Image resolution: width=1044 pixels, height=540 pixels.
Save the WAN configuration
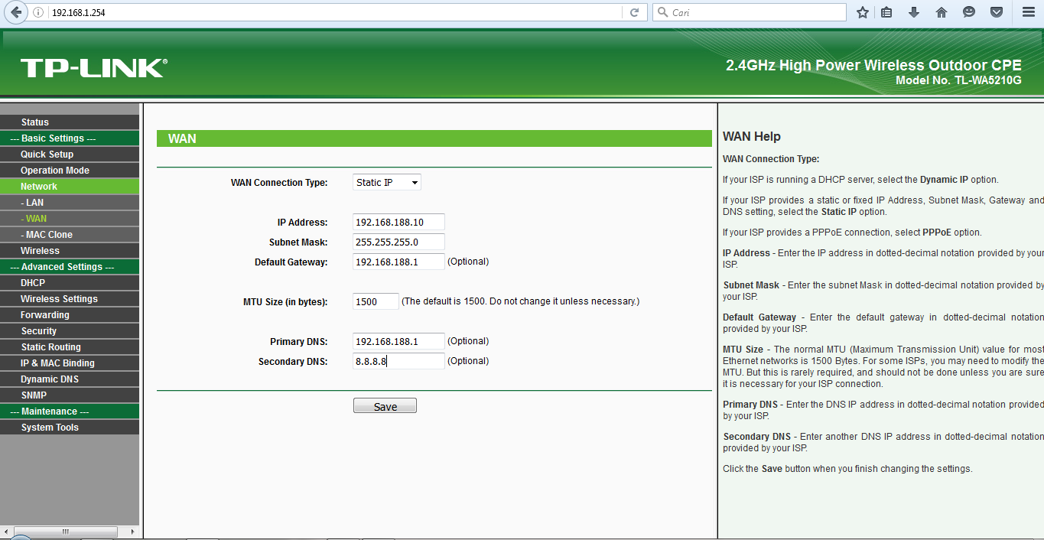coord(385,405)
